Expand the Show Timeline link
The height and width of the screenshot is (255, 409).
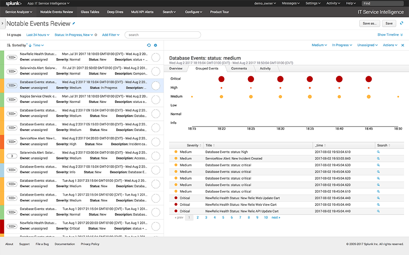[390, 35]
